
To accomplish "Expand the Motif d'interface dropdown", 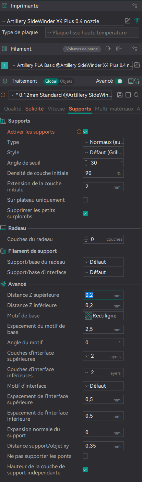I will pos(103,386).
